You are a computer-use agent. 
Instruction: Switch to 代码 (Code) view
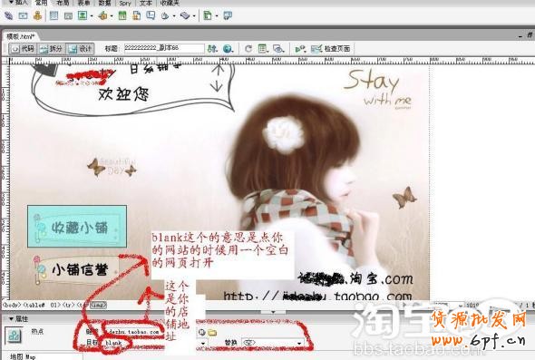[24, 49]
